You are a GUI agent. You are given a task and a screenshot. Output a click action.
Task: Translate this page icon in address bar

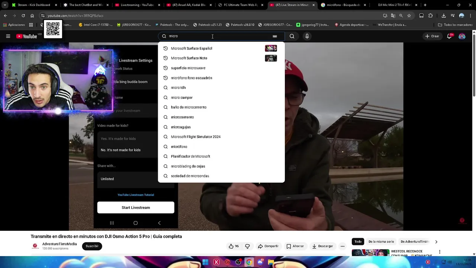(393, 16)
